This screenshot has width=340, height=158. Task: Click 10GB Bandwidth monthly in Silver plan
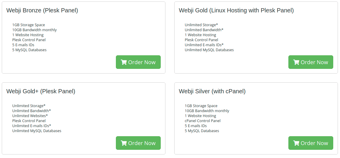click(x=207, y=111)
